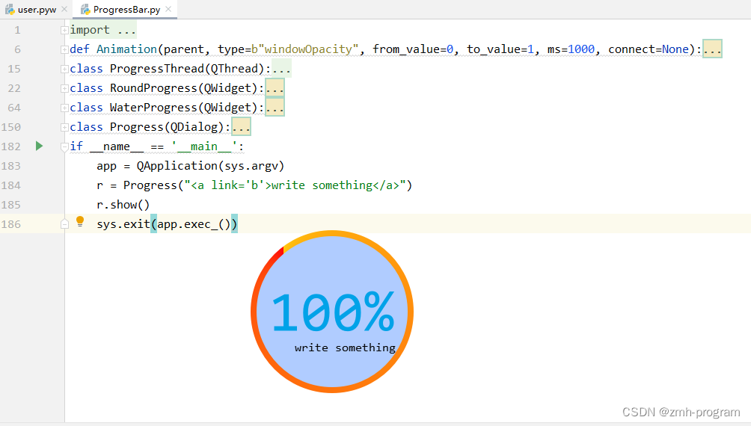
Task: Click folded ellipsis after WaterProgress(QWidget)
Action: [275, 107]
